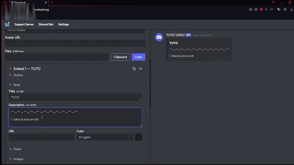Click the blue Clear button

pos(138,57)
